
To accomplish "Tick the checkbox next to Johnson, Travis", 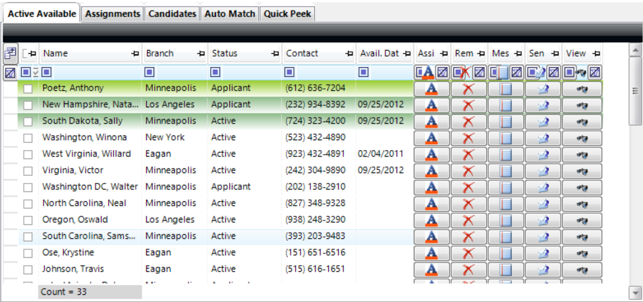I will [28, 269].
